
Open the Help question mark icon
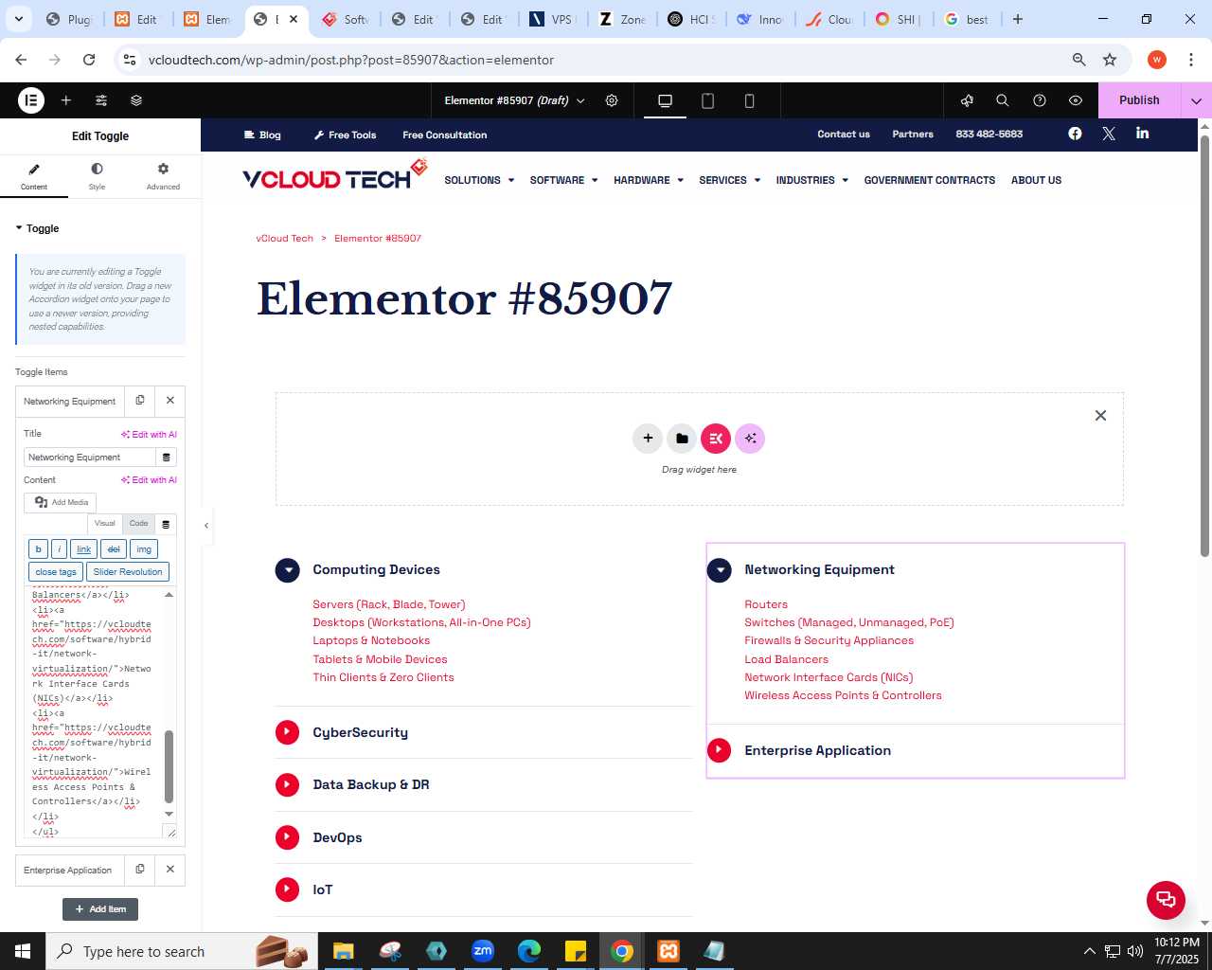[x=1040, y=100]
